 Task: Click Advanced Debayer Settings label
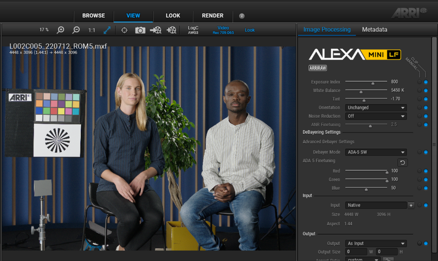(328, 142)
